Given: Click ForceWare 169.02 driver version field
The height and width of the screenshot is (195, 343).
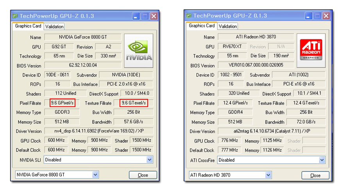Looking at the screenshot, I should tap(99, 131).
